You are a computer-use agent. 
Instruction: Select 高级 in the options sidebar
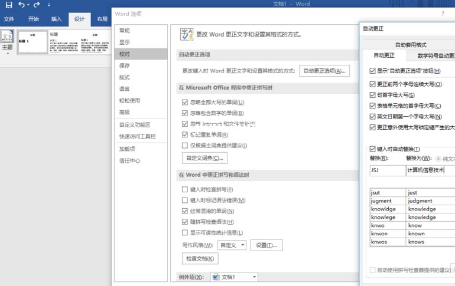(141, 112)
